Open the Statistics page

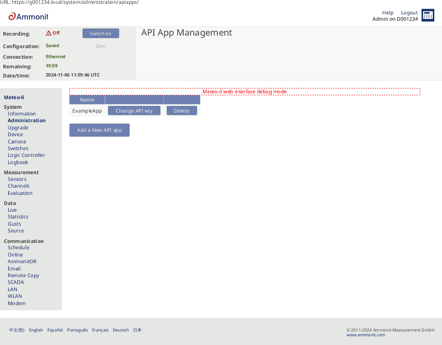pos(18,217)
